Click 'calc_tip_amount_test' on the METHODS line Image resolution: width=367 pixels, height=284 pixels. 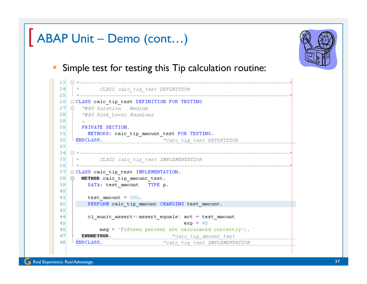pyautogui.click(x=145, y=134)
